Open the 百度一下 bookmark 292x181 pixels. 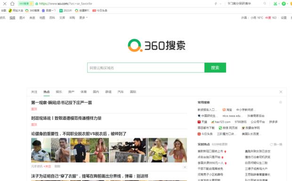(x=49, y=10)
